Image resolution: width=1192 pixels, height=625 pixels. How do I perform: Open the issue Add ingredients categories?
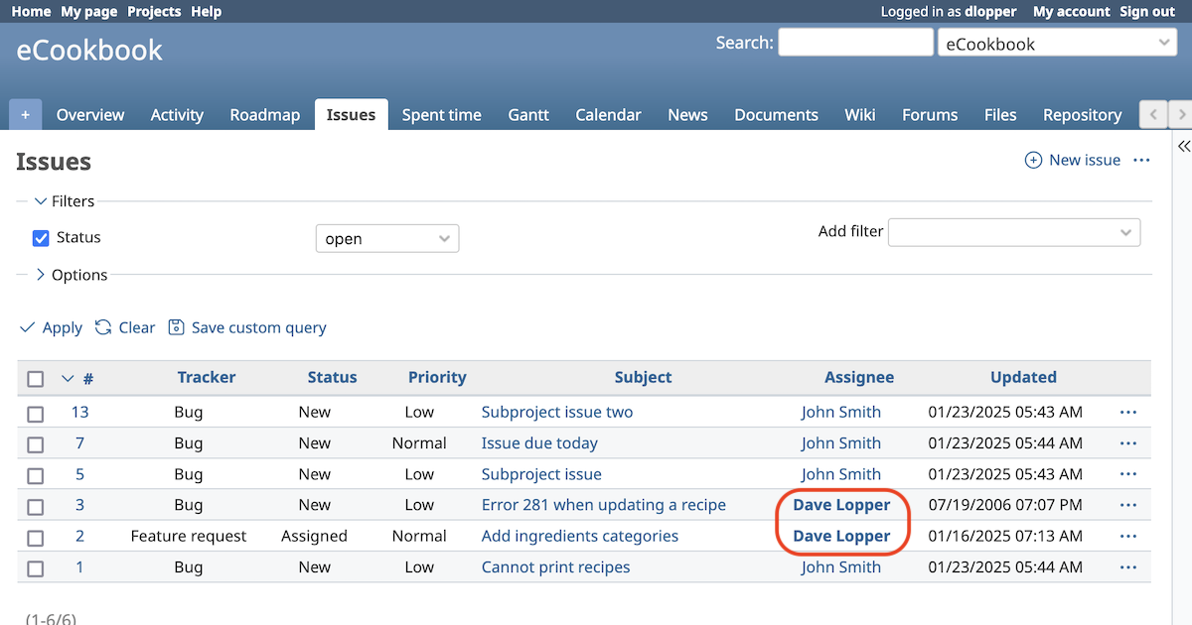[x=579, y=536]
